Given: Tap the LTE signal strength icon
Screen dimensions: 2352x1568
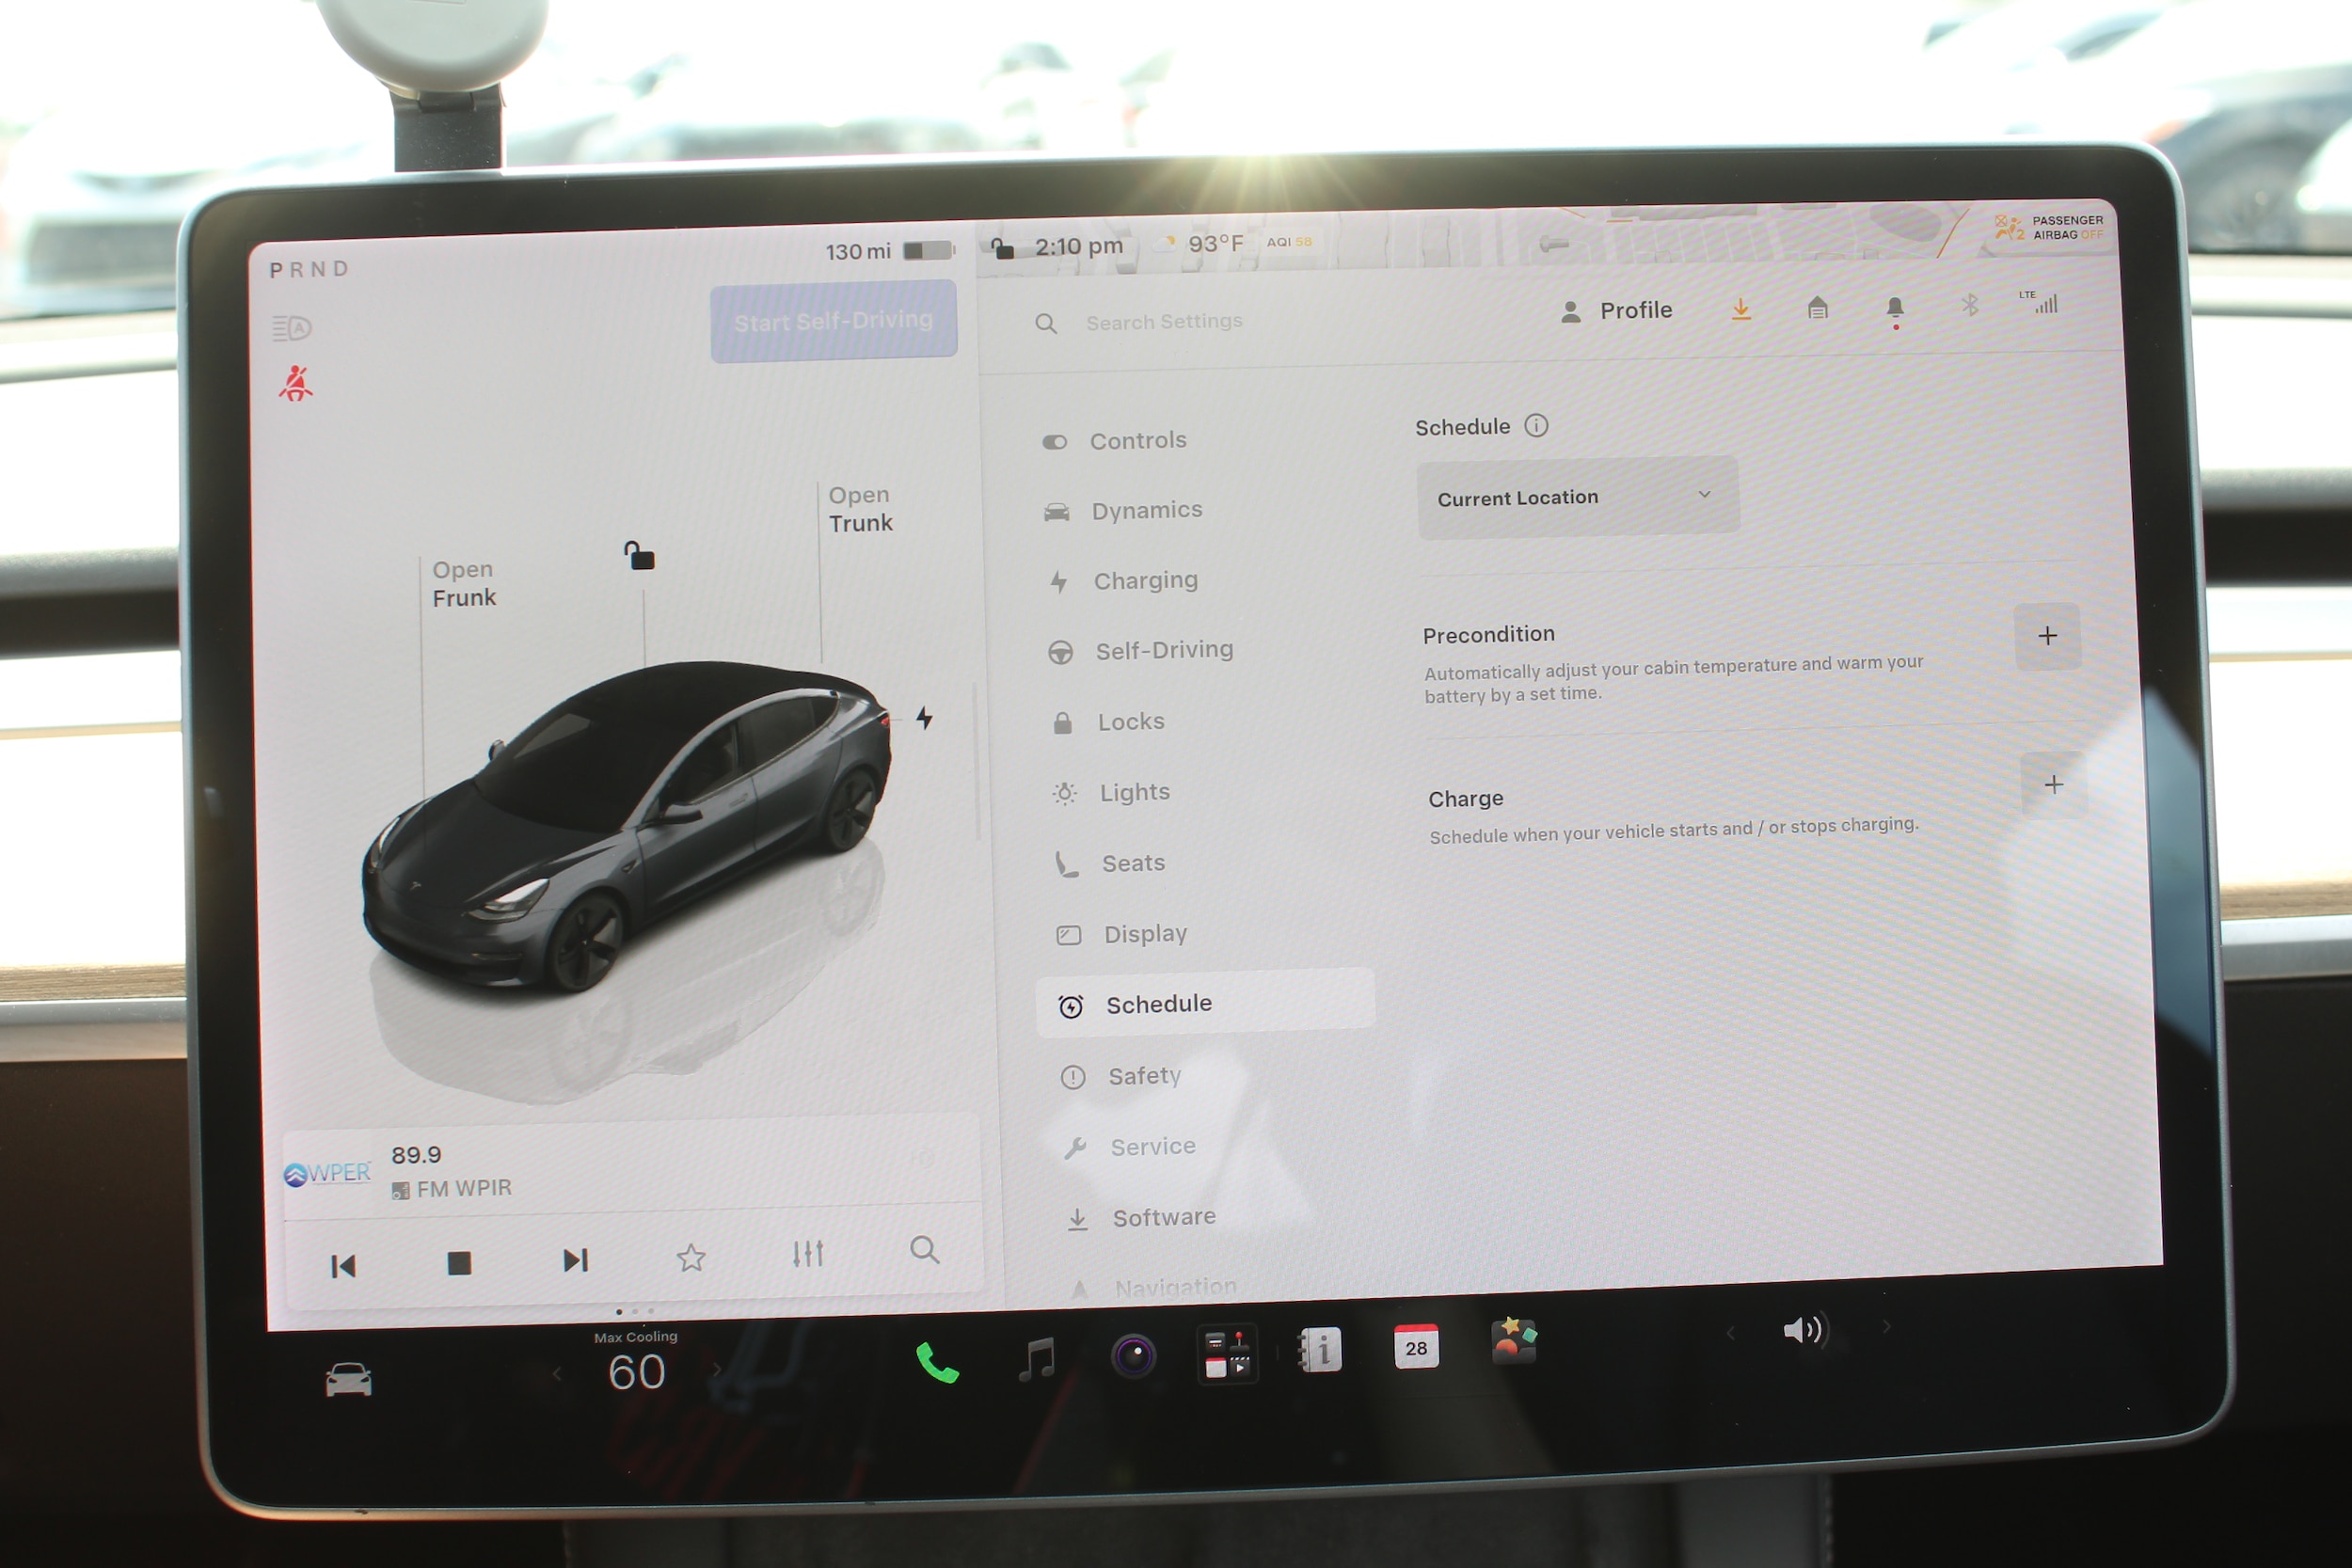Looking at the screenshot, I should point(2038,303).
